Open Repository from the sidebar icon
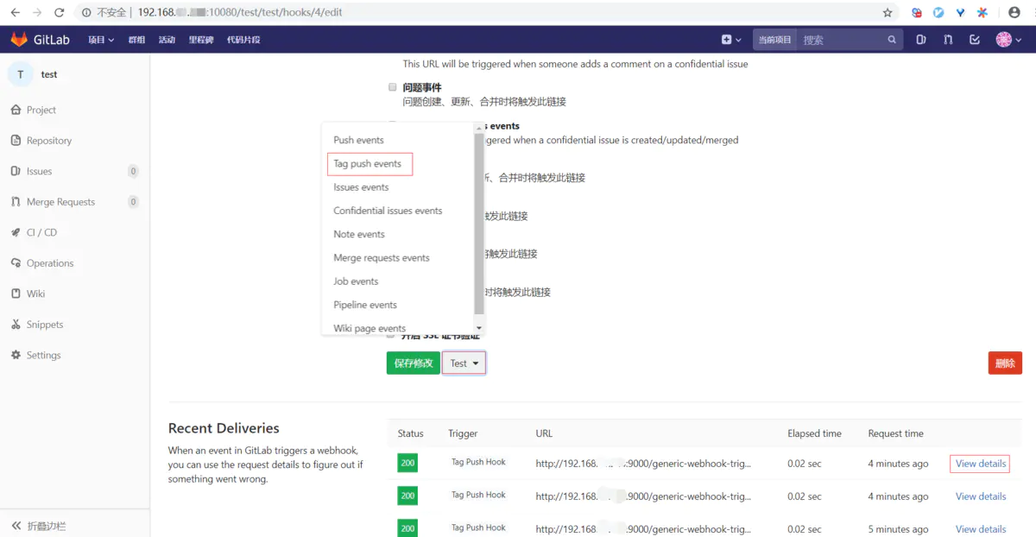Image resolution: width=1036 pixels, height=537 pixels. point(16,141)
